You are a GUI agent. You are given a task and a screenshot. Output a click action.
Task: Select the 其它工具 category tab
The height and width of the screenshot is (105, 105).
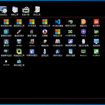[37, 11]
